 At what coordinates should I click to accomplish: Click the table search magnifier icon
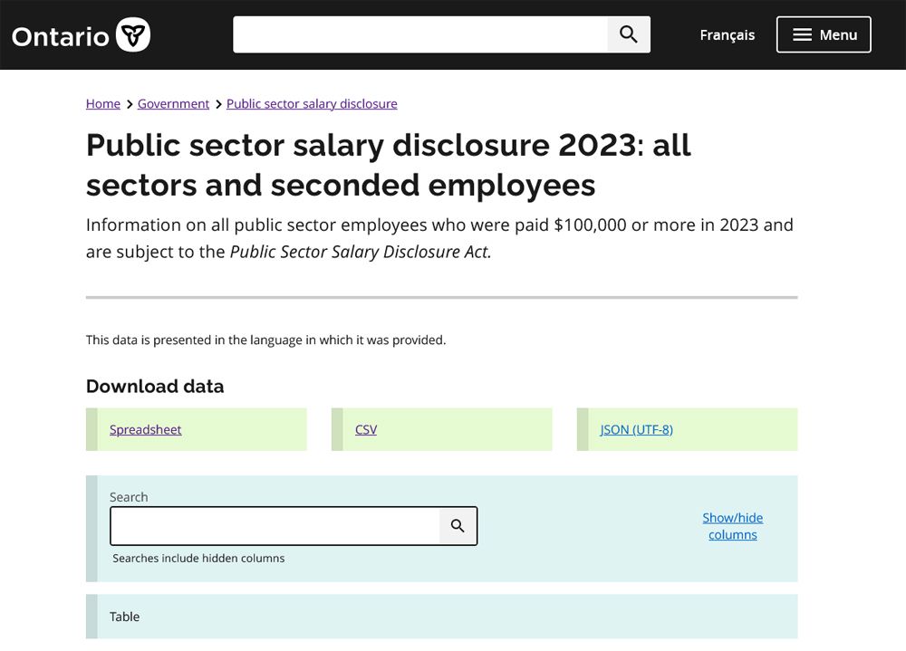pos(458,526)
